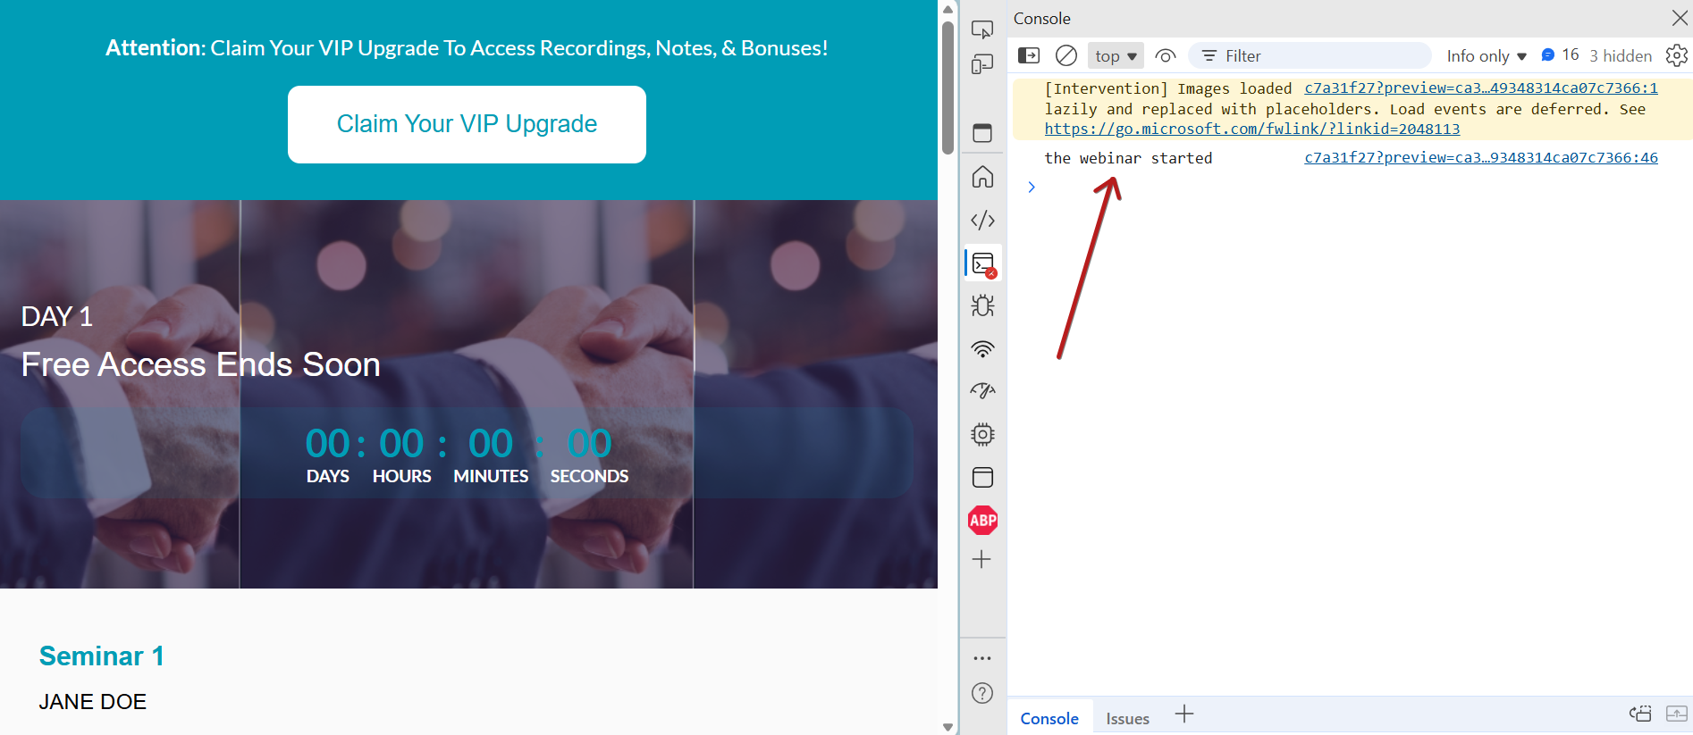This screenshot has height=735, width=1693.
Task: Focus the console Filter input field
Action: tap(1310, 55)
